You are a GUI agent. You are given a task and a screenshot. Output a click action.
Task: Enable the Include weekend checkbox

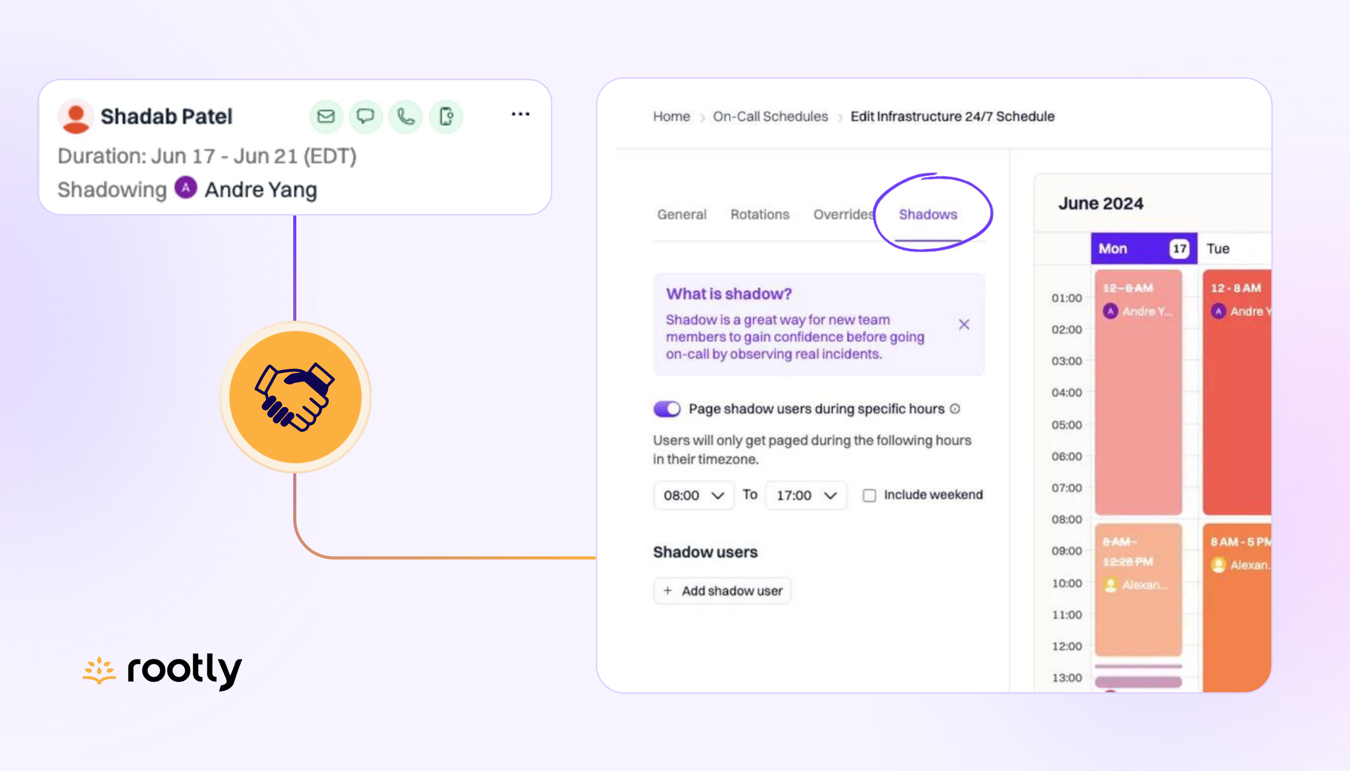click(869, 495)
